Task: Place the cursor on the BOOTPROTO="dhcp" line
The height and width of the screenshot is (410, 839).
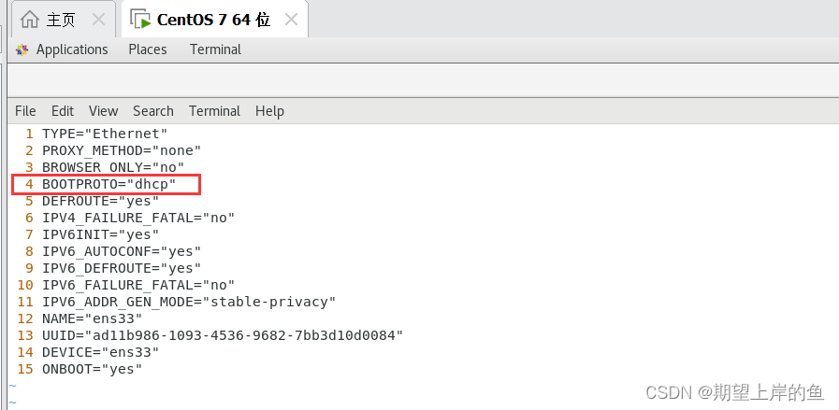Action: click(x=109, y=184)
